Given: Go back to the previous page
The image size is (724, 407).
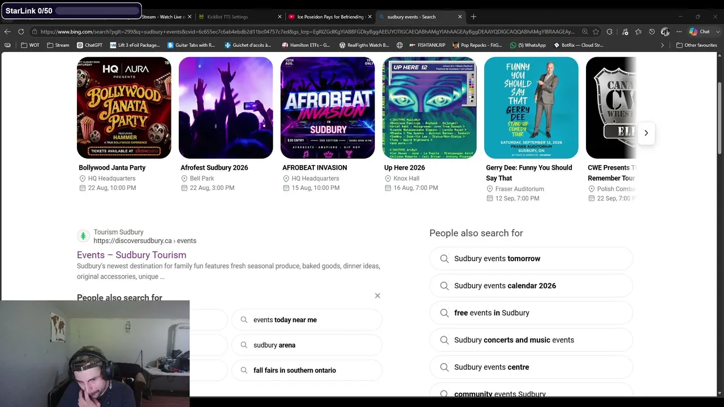Looking at the screenshot, I should (7, 32).
